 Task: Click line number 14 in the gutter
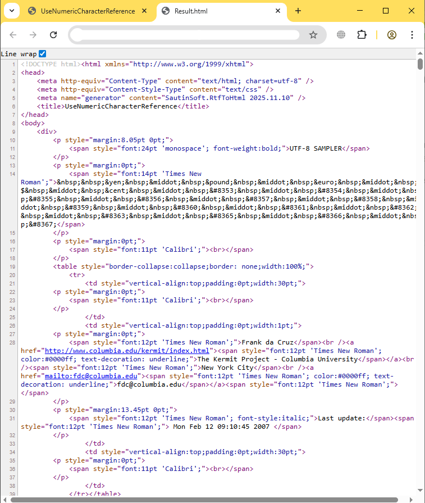point(12,174)
